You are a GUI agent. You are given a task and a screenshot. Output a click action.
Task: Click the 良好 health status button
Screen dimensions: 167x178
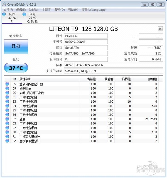tap(16, 47)
